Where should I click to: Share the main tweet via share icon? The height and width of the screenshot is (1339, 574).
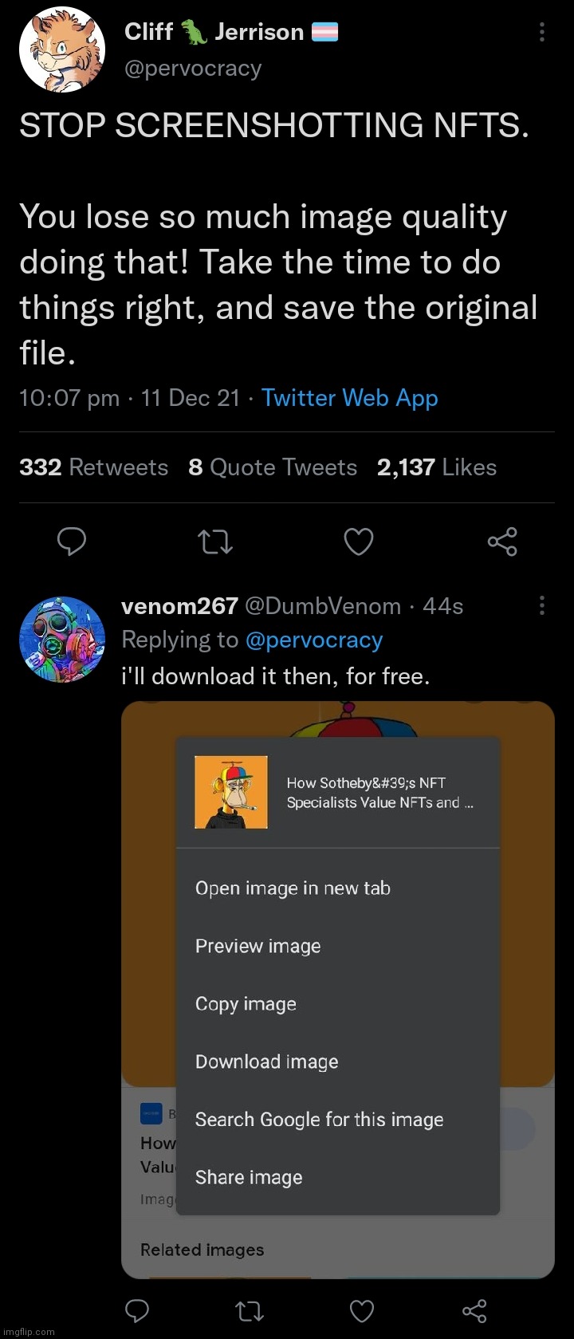coord(502,542)
